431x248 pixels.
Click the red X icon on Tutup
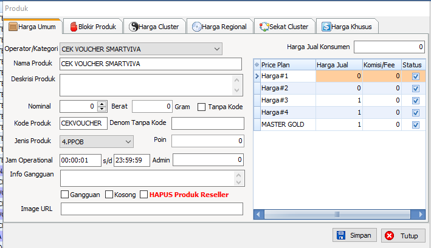tap(389, 235)
